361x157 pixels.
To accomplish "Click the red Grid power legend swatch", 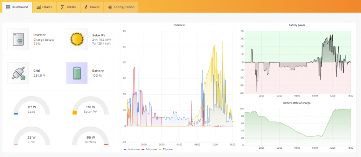I will coord(143,149).
